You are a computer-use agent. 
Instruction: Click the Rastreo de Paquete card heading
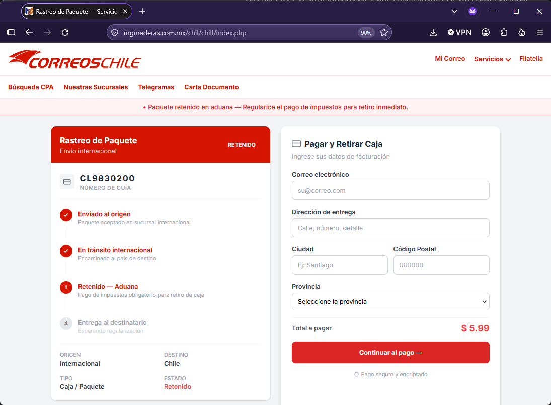[x=99, y=140]
